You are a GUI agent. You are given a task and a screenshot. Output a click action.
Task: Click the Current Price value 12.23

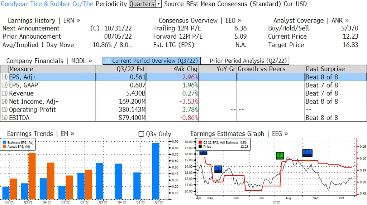[351, 36]
